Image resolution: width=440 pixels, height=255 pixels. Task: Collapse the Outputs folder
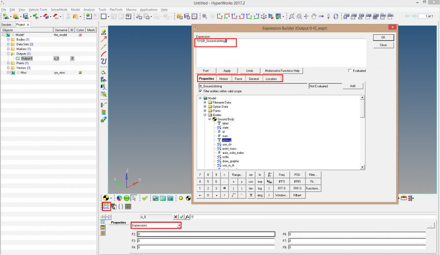pyautogui.click(x=8, y=54)
